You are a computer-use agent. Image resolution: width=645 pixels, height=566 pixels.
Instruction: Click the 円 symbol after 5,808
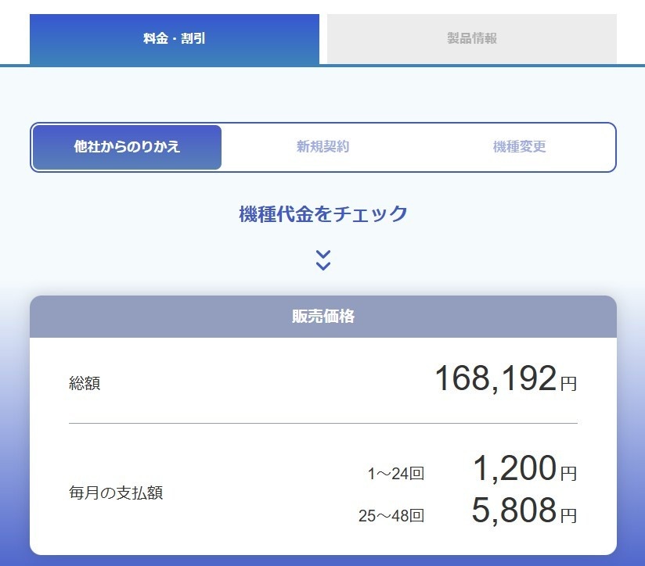(x=568, y=515)
